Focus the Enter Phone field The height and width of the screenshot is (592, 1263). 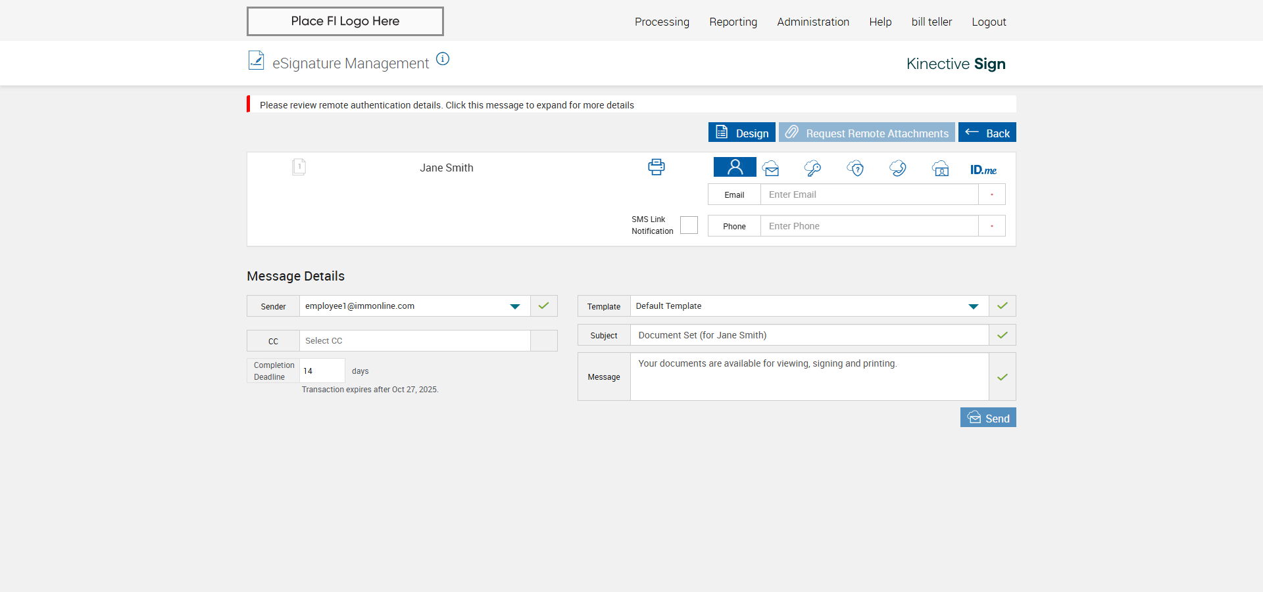click(869, 226)
